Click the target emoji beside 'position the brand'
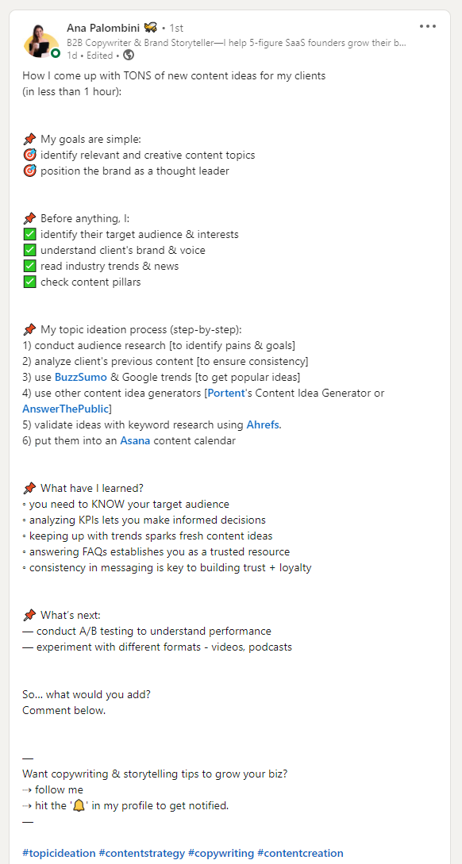The height and width of the screenshot is (864, 462). pos(30,171)
